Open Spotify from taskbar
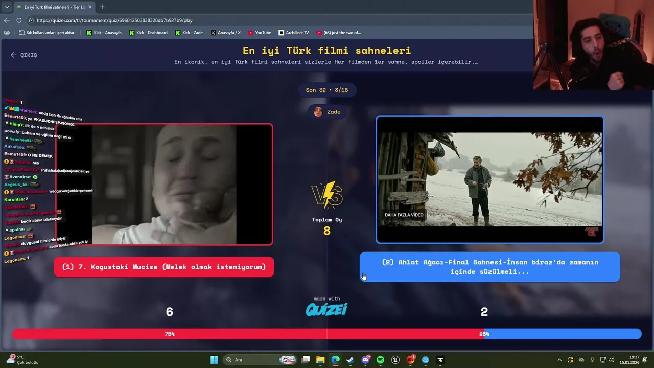 pyautogui.click(x=380, y=360)
